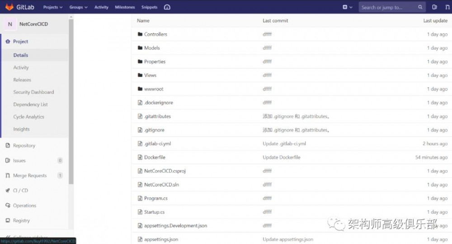Image resolution: width=452 pixels, height=244 pixels.
Task: Click the Issues icon in sidebar
Action: (8, 161)
